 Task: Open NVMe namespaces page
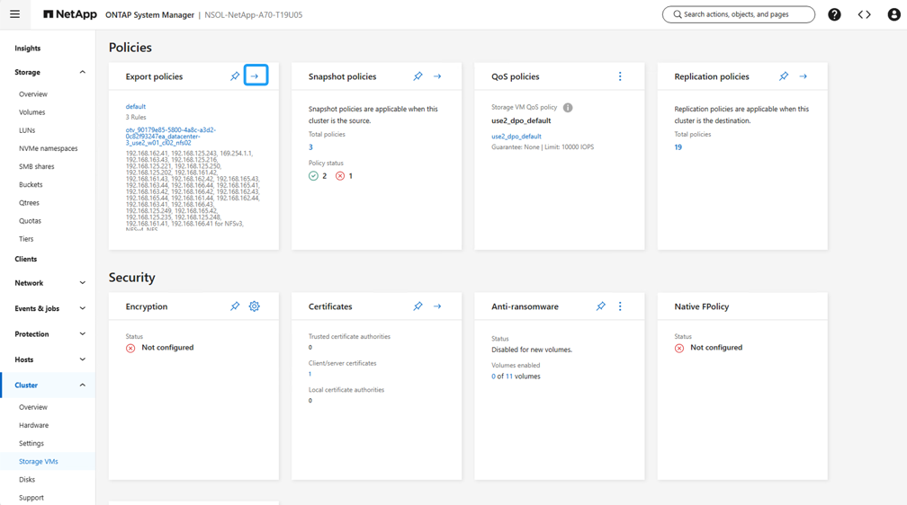tap(48, 148)
